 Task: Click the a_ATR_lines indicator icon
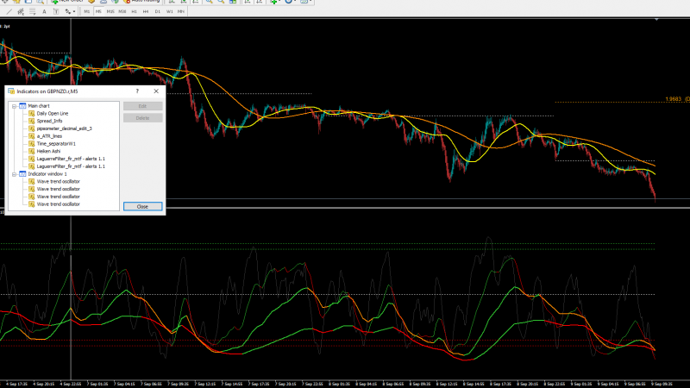click(x=32, y=136)
